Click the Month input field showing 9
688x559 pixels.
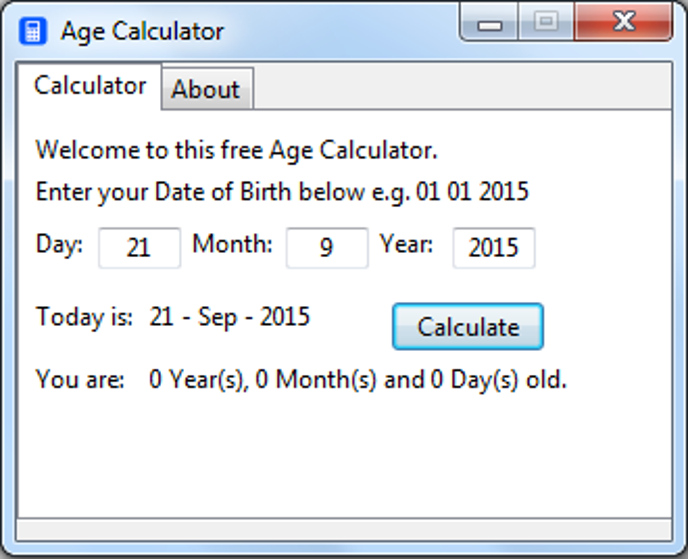[326, 248]
